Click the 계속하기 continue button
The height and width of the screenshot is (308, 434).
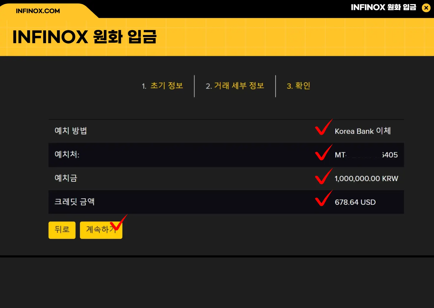(x=101, y=230)
